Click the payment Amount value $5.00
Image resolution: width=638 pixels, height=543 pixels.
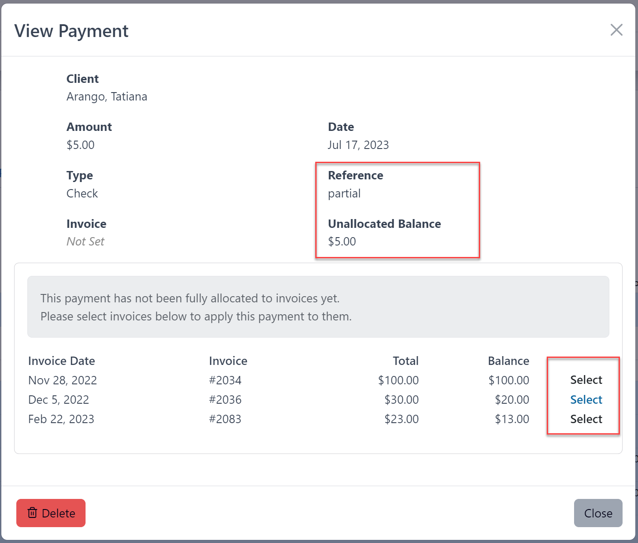(80, 145)
